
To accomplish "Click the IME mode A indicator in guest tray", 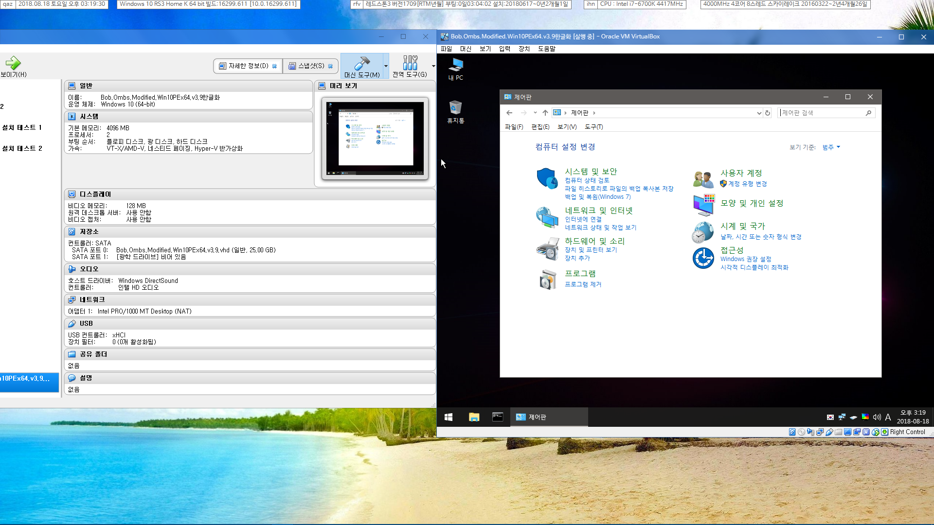I will point(888,417).
